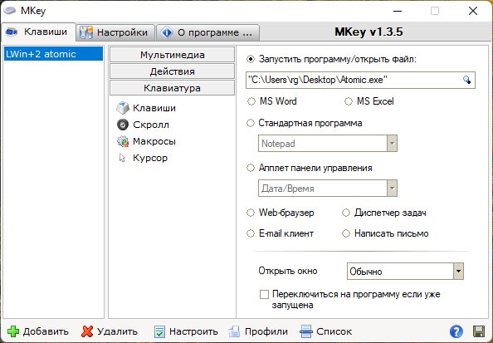
Task: Select Запустить программу/открыть файл radio button
Action: [x=251, y=59]
